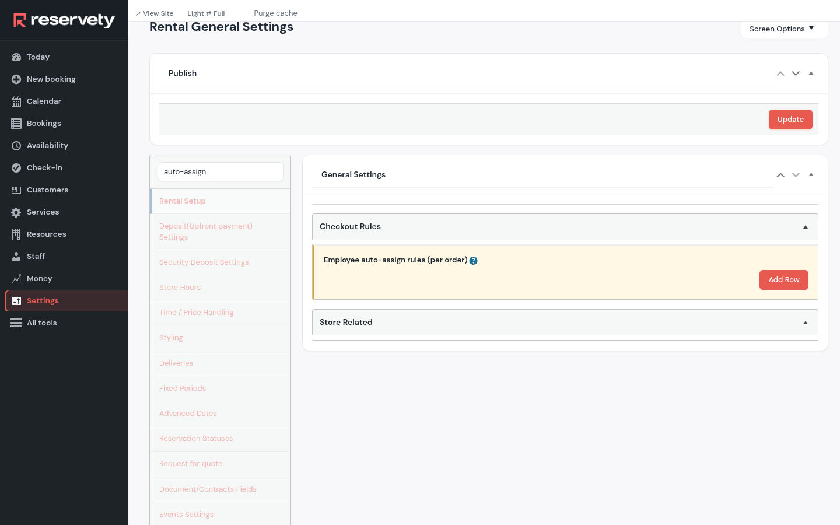Viewport: 840px width, 525px height.
Task: Click the Settings sliders icon
Action: click(x=16, y=301)
